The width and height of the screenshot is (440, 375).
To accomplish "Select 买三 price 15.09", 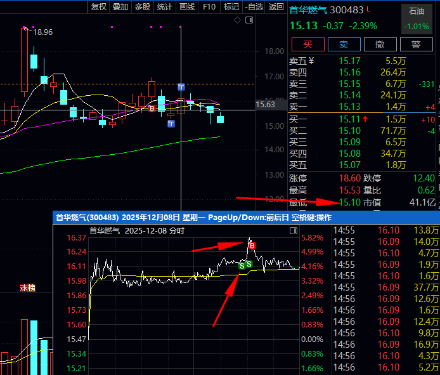I will point(349,142).
